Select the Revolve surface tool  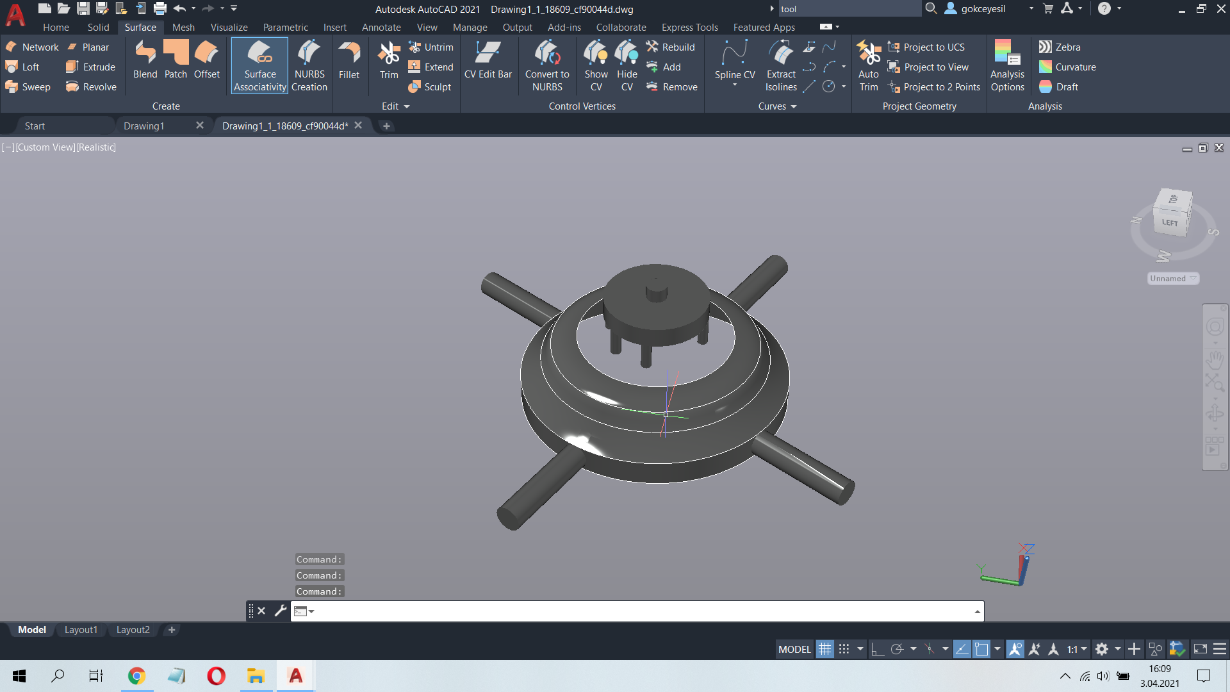(x=91, y=86)
